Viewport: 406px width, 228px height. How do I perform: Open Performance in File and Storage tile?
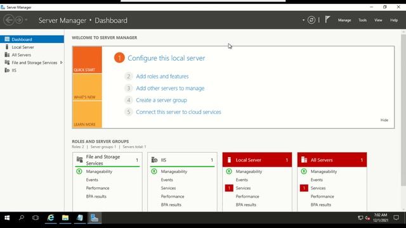pyautogui.click(x=97, y=188)
